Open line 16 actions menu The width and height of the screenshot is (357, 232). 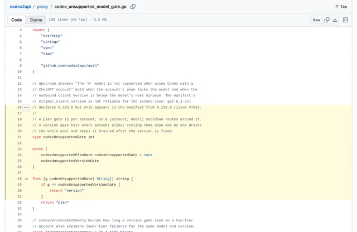click(x=26, y=107)
